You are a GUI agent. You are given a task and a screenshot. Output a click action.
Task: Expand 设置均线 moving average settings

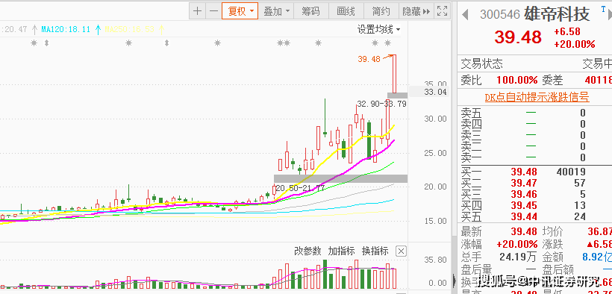(379, 29)
